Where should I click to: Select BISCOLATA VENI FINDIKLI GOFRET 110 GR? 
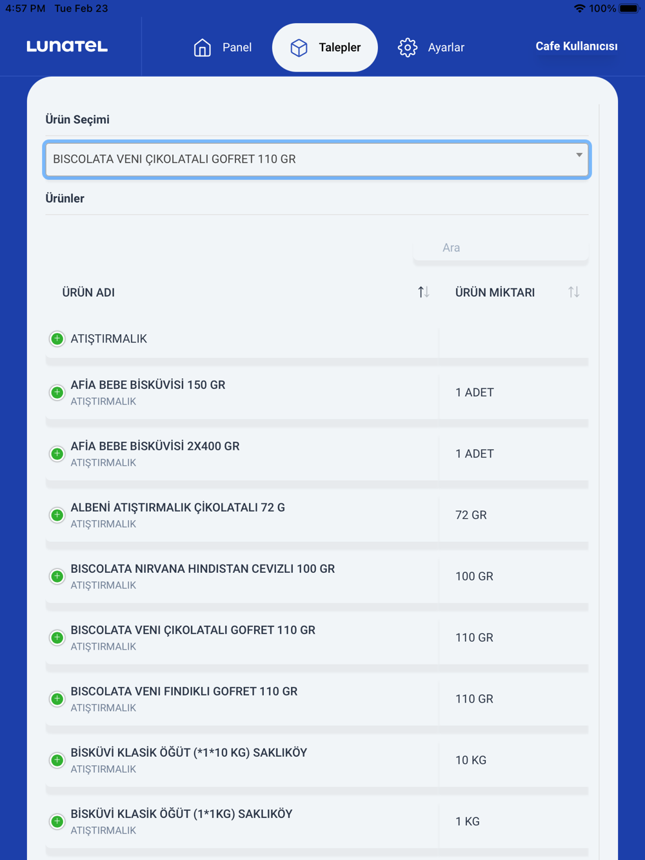pyautogui.click(x=184, y=692)
